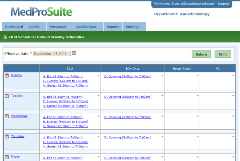The width and height of the screenshot is (240, 161).
Task: Expand Tuesday Night Float dropdown arrow
Action: (198, 96)
